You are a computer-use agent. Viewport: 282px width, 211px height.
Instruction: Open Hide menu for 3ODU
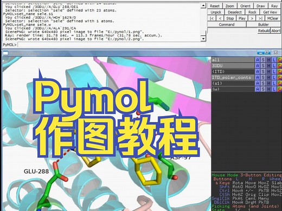[x=268, y=66]
